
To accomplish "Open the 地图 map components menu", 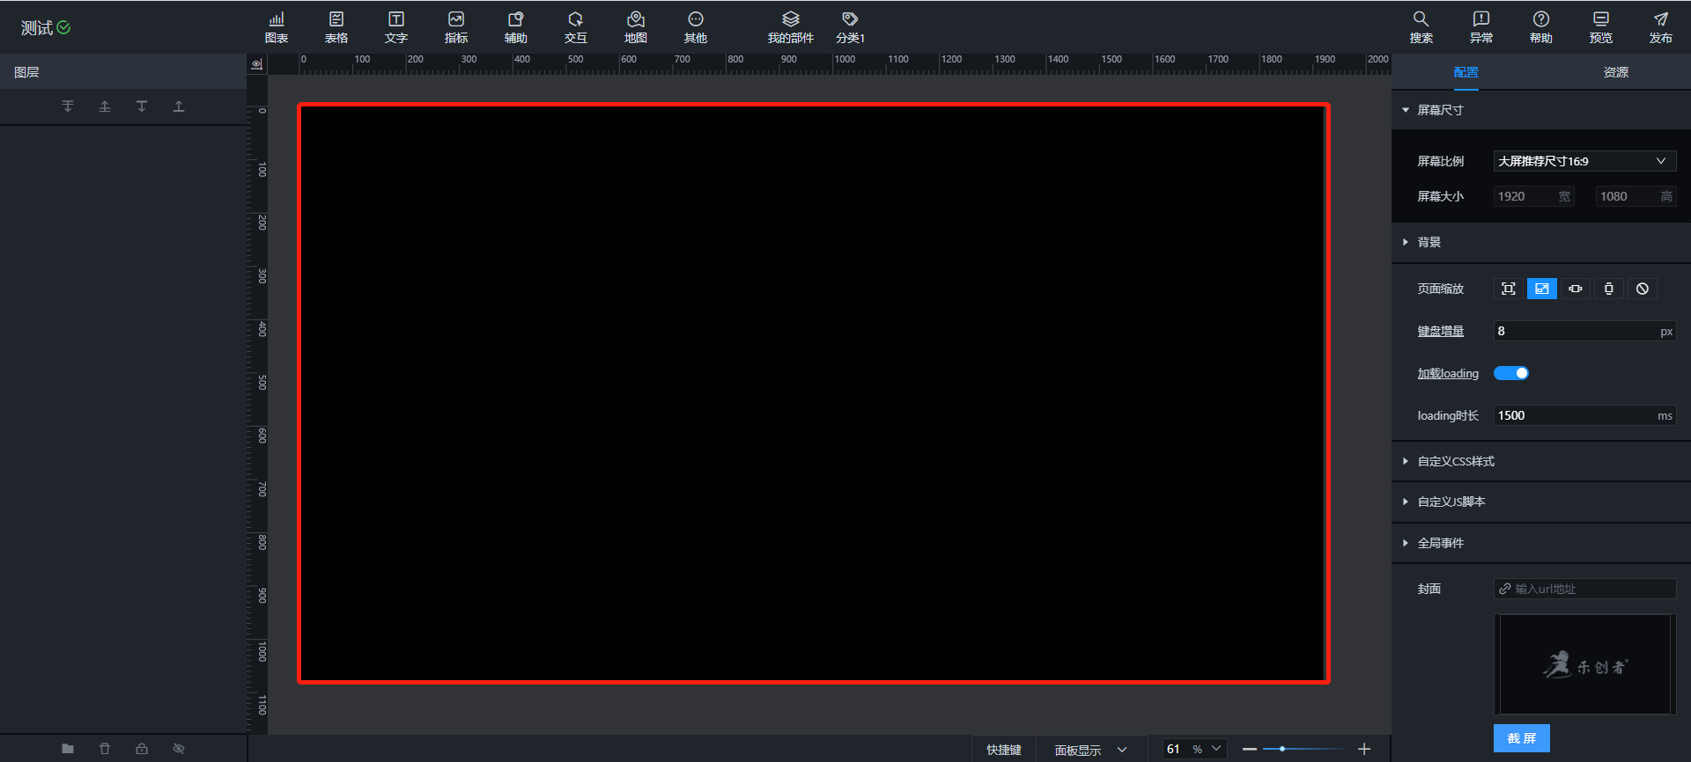I will click(x=635, y=27).
